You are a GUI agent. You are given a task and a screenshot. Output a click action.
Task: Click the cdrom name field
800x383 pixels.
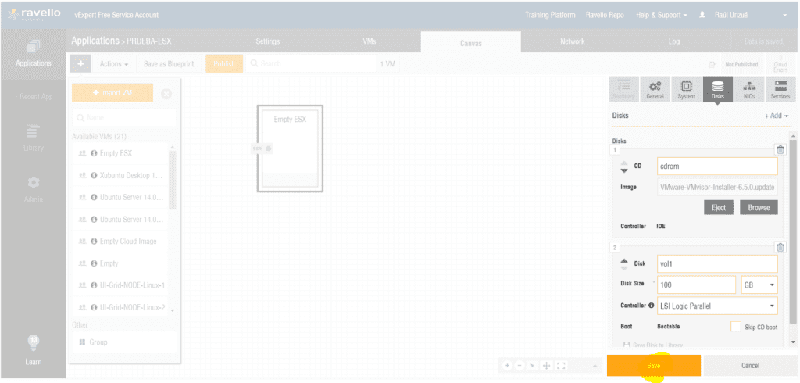point(717,166)
